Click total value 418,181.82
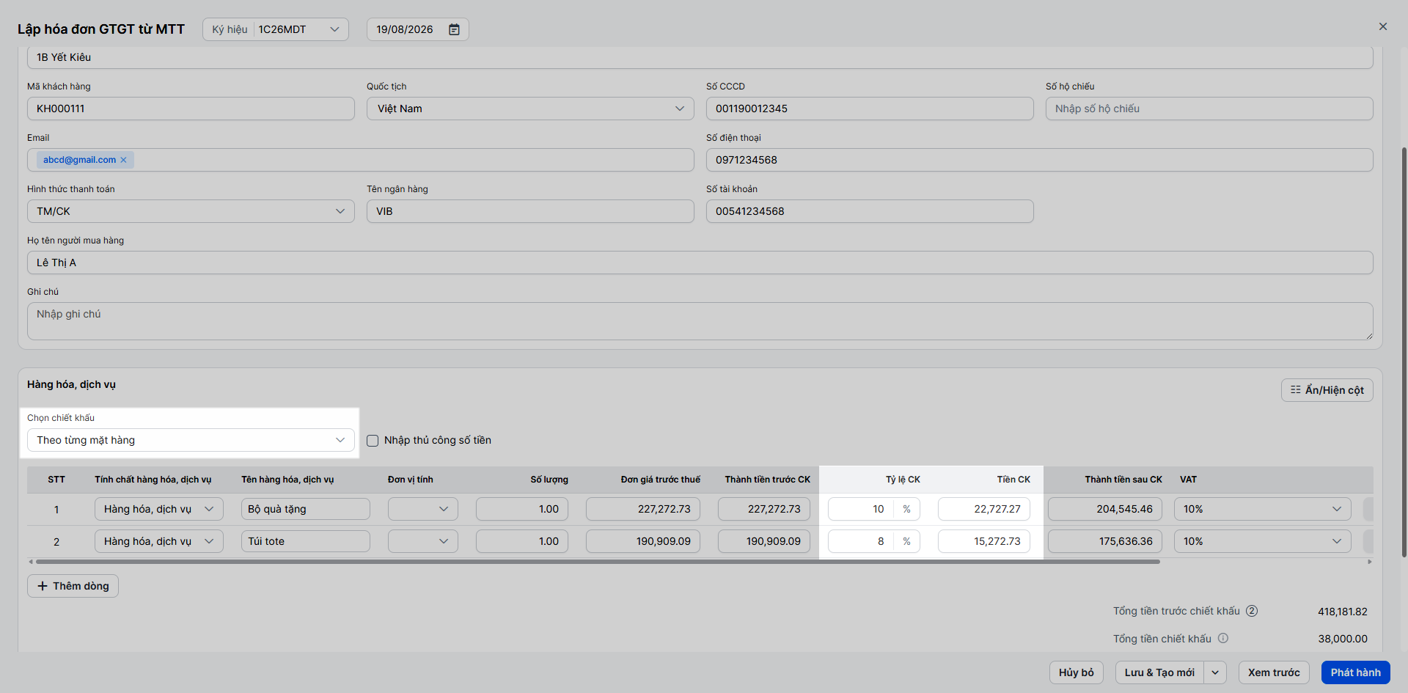Viewport: 1408px width, 693px height. [x=1342, y=612]
